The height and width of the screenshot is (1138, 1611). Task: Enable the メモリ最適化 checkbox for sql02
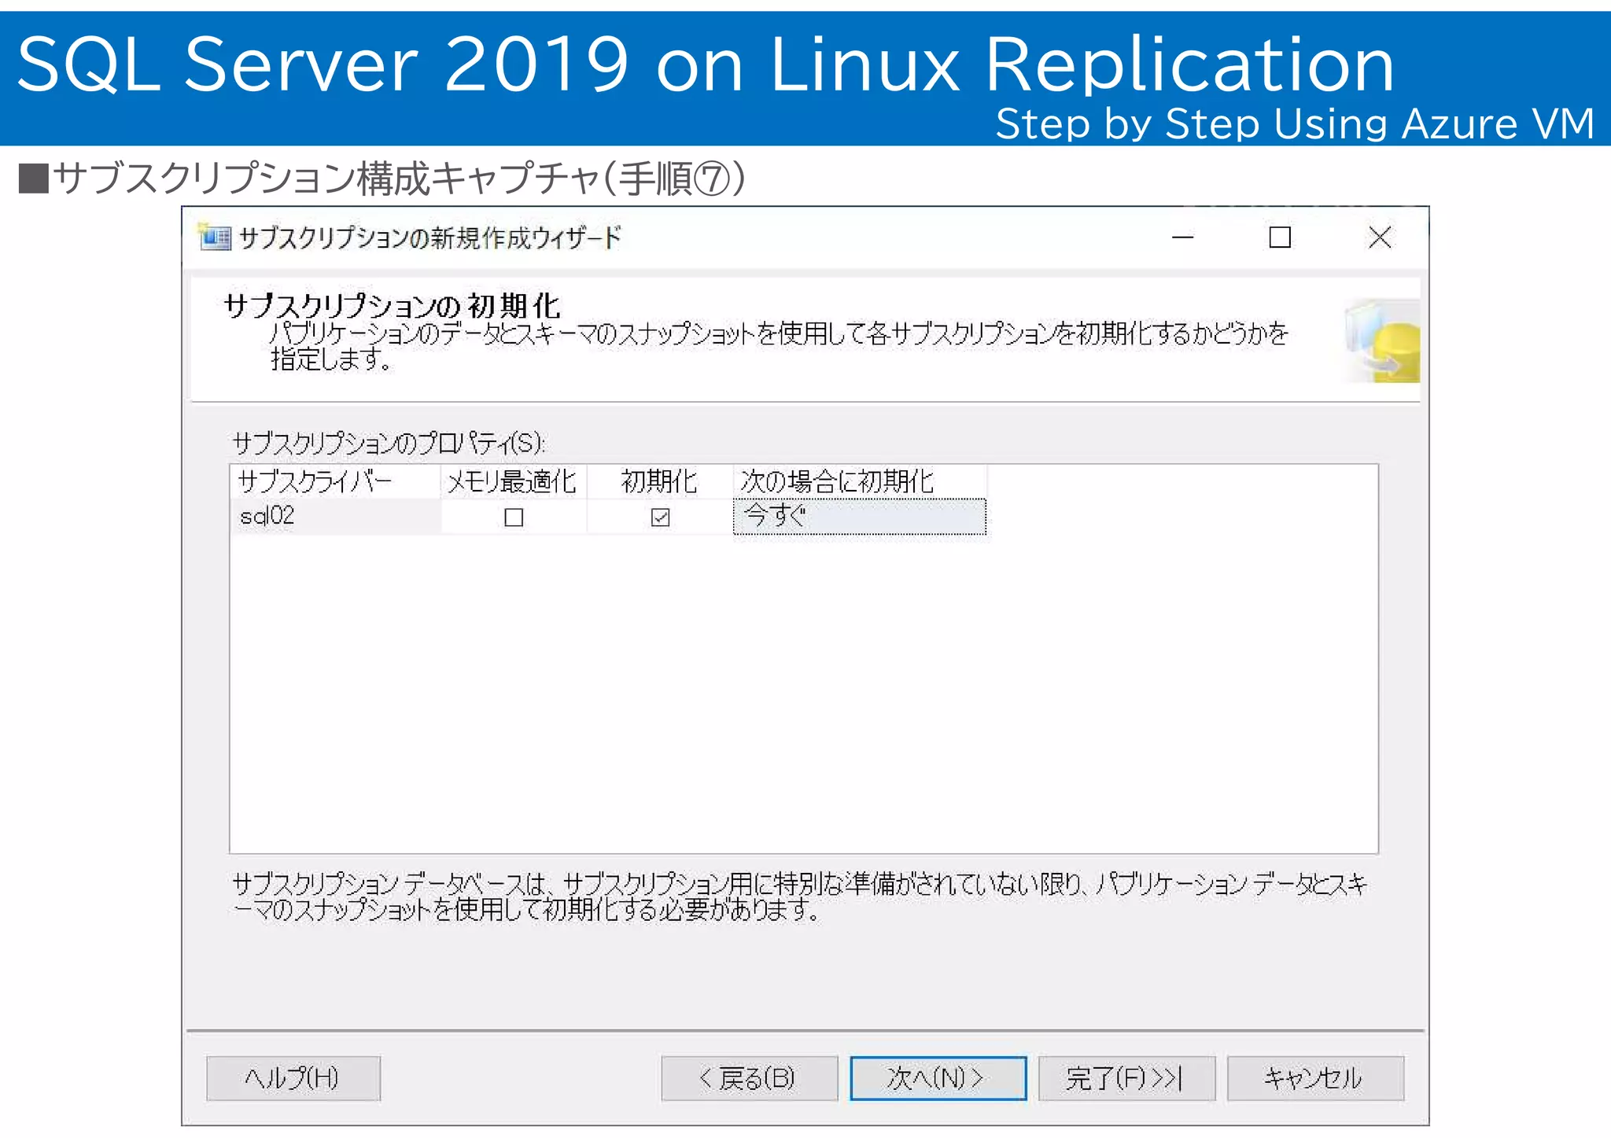(x=514, y=517)
